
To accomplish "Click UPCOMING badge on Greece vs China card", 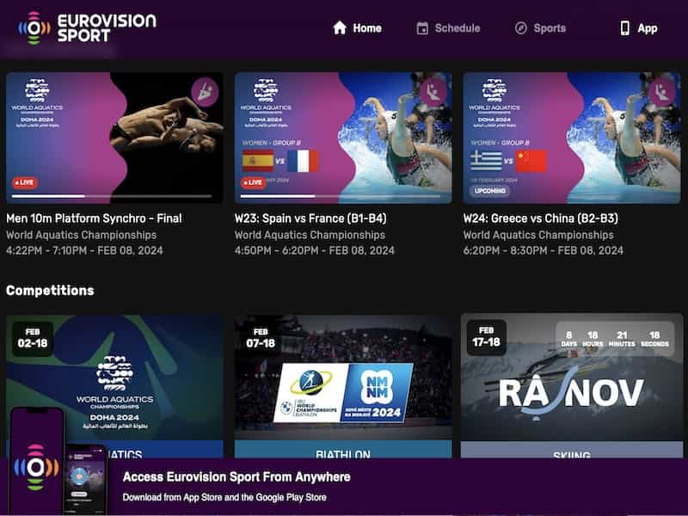I will [489, 191].
